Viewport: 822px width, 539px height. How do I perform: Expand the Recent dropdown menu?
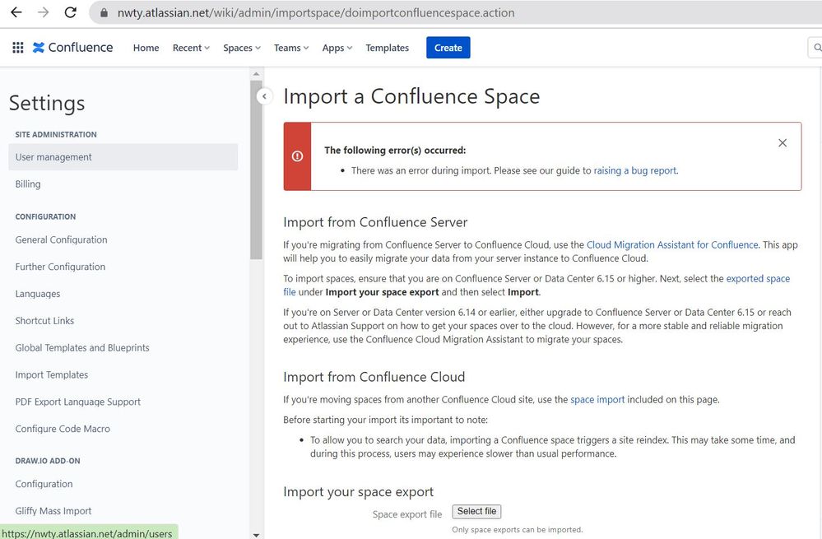click(191, 48)
